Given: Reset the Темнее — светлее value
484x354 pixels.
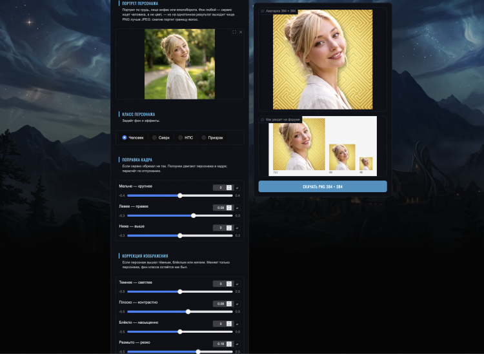Looking at the screenshot, I should pos(237,284).
